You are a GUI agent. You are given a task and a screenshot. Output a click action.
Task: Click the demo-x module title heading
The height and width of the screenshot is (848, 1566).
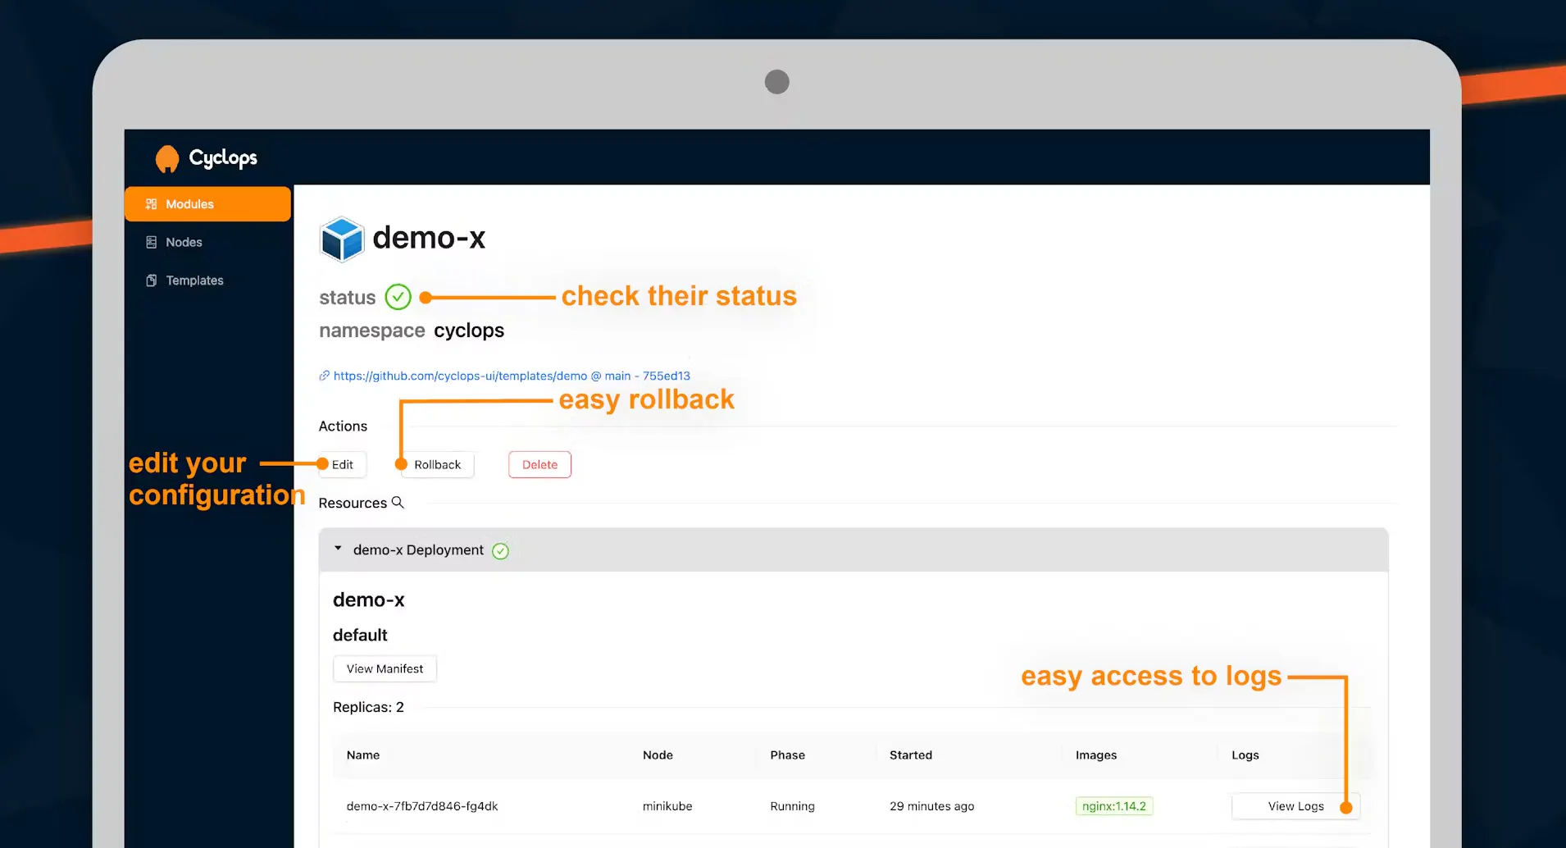(429, 238)
